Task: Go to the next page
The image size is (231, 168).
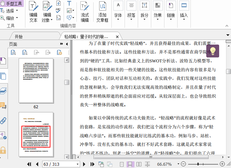Action: coord(84,164)
